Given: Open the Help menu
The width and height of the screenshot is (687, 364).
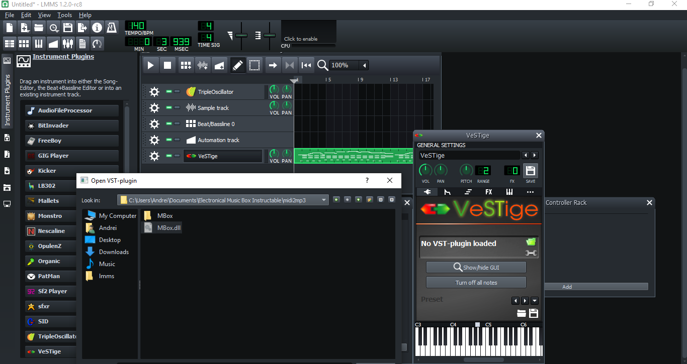Looking at the screenshot, I should pos(85,15).
